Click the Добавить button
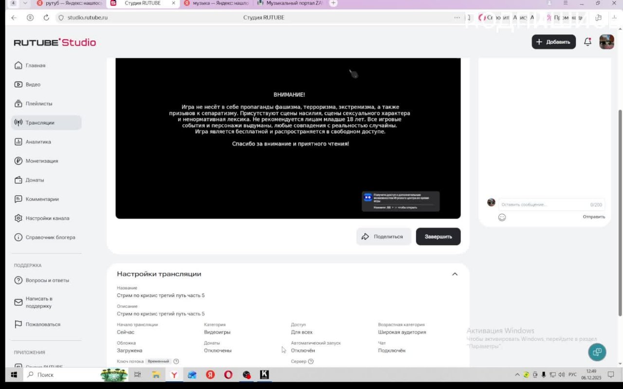This screenshot has width=623, height=389. tap(553, 42)
